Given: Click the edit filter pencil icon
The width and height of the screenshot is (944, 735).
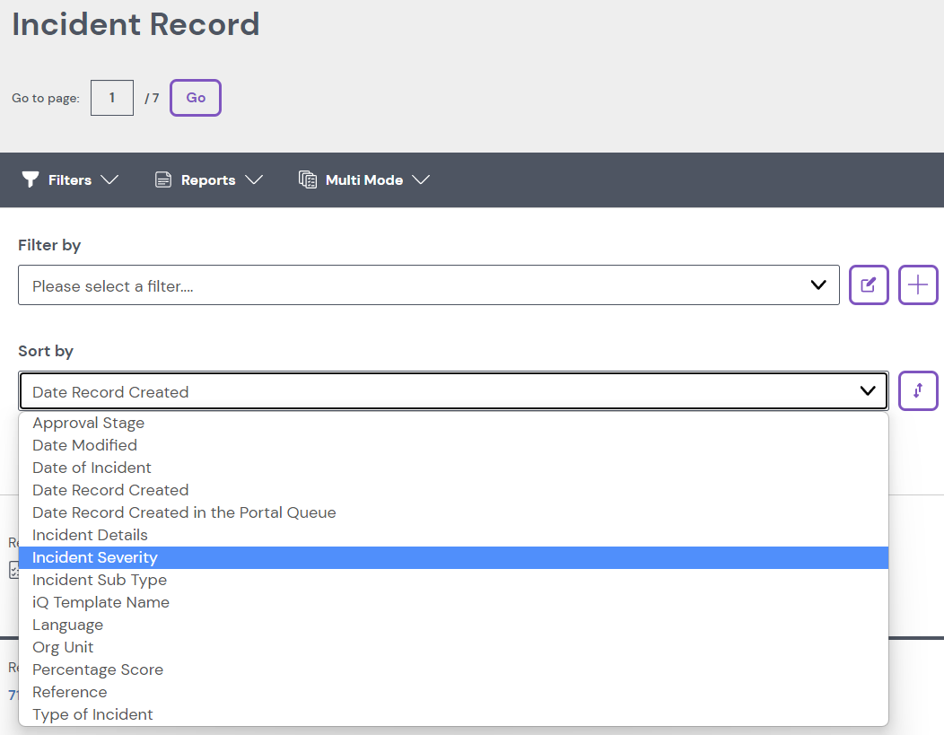Looking at the screenshot, I should click(x=869, y=285).
